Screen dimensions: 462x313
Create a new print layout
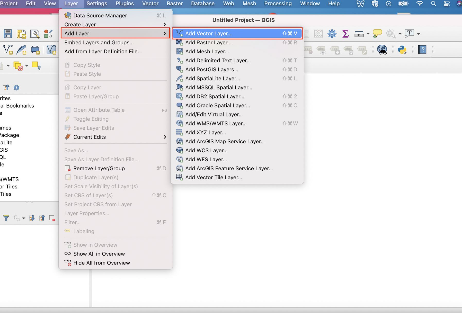(x=21, y=34)
